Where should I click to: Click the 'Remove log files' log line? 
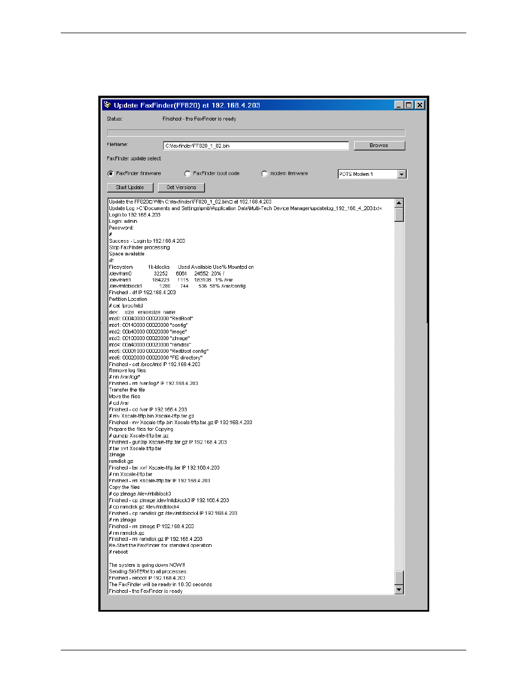click(x=127, y=371)
